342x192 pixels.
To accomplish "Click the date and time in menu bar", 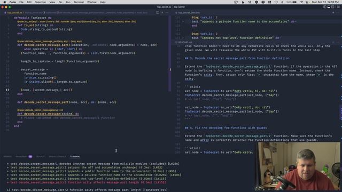I will click(x=325, y=2).
